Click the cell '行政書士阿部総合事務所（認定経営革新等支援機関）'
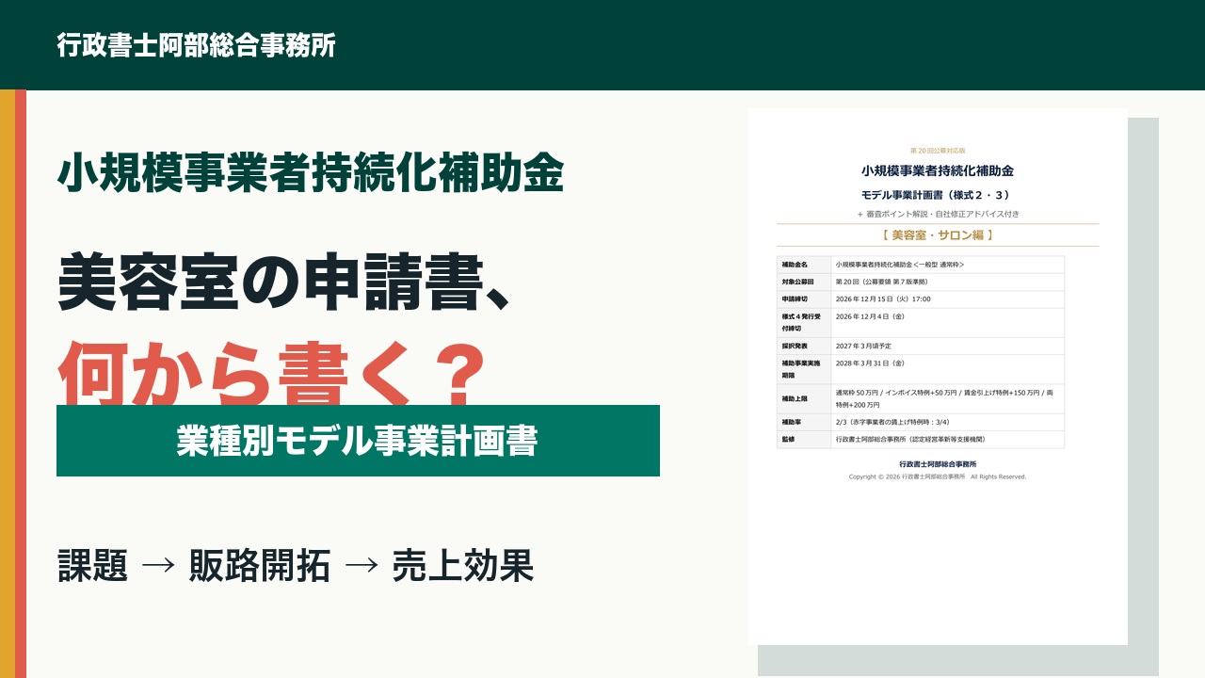1205x678 pixels. pos(910,439)
